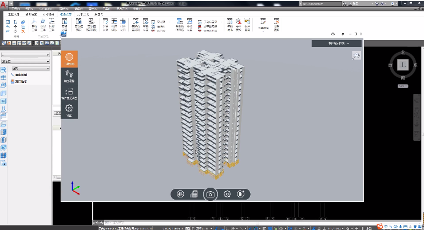
Task: Select the orange globe view button
Action: (69, 59)
